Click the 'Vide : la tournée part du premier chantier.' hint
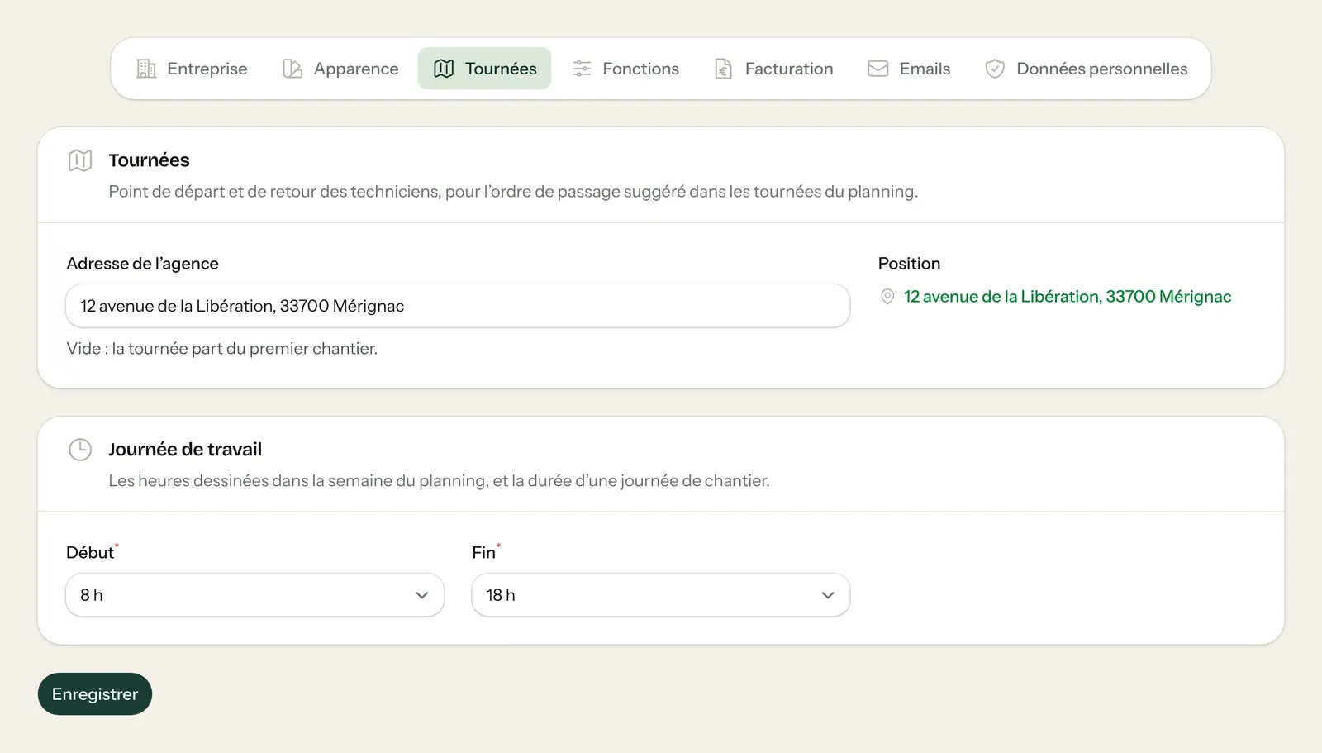 [x=222, y=349]
